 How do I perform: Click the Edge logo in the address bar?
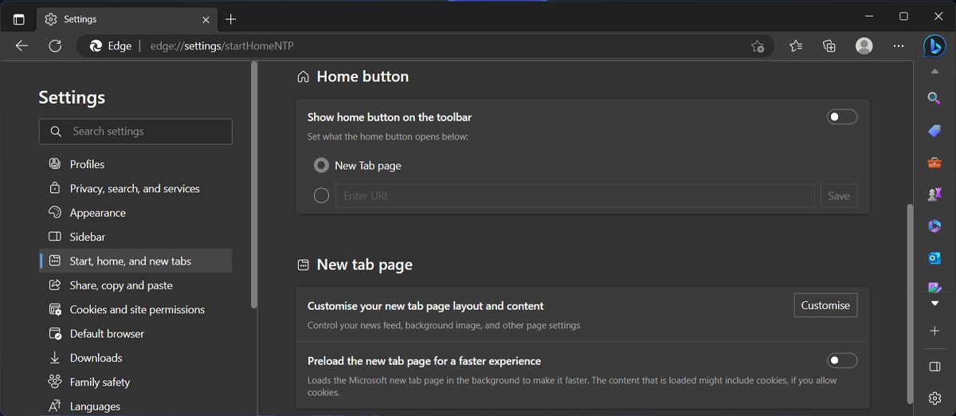(x=96, y=46)
